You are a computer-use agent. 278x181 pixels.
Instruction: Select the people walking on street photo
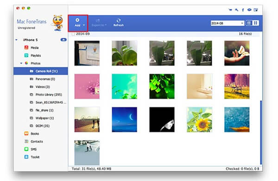87,153
